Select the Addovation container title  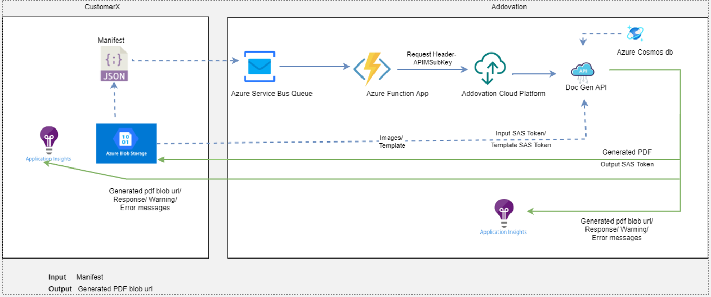(509, 7)
